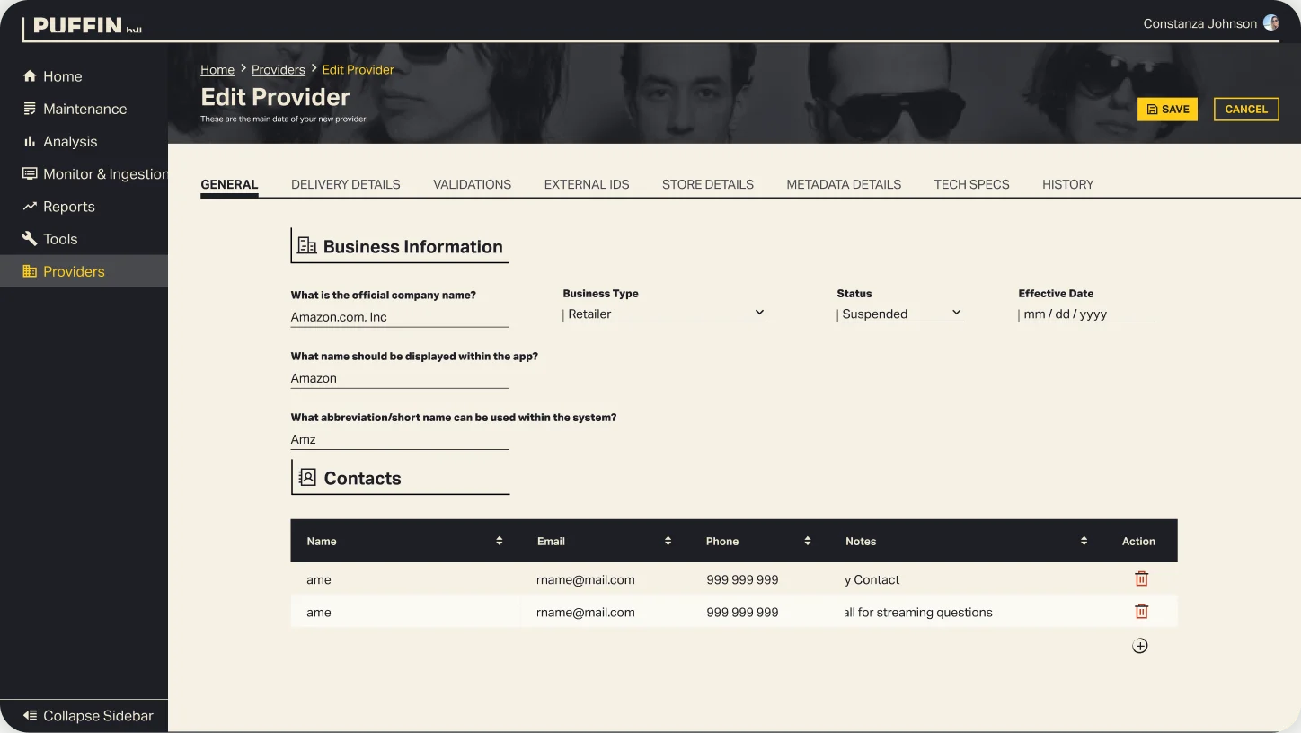The width and height of the screenshot is (1301, 733).
Task: Delete the streaming questions contact row
Action: (1141, 612)
